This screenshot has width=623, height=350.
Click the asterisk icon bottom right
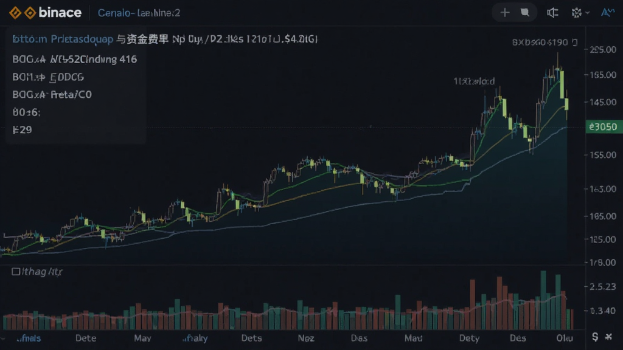click(608, 337)
